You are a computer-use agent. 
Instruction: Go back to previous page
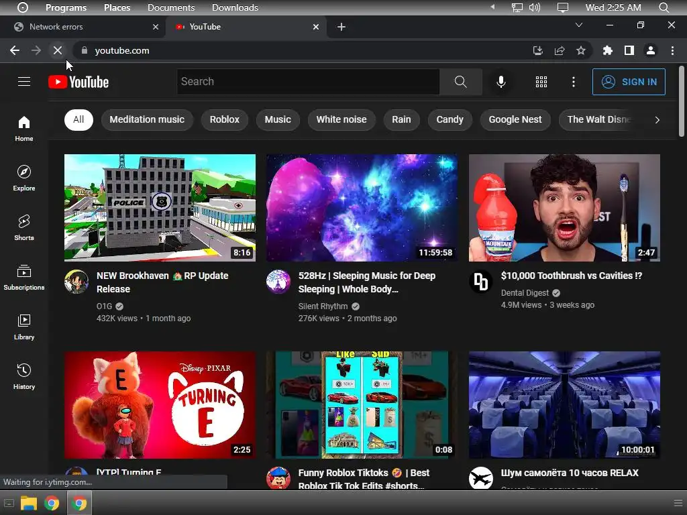(x=15, y=50)
